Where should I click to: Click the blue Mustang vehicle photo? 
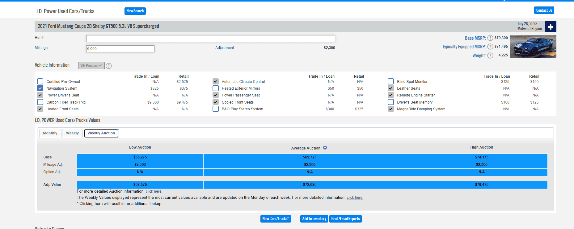pos(533,47)
